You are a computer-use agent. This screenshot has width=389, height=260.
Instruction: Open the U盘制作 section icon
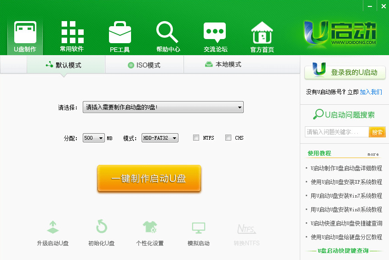[25, 32]
